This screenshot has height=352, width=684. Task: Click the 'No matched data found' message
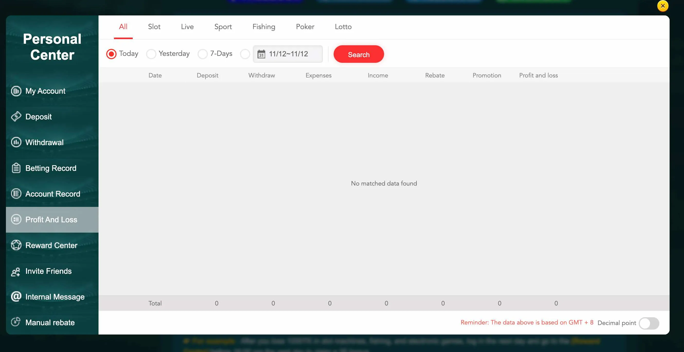tap(384, 183)
